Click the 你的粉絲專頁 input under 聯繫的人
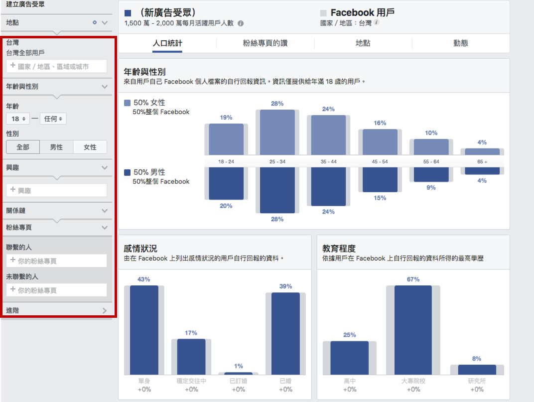Screen dimensions: 534x402 click(x=56, y=261)
